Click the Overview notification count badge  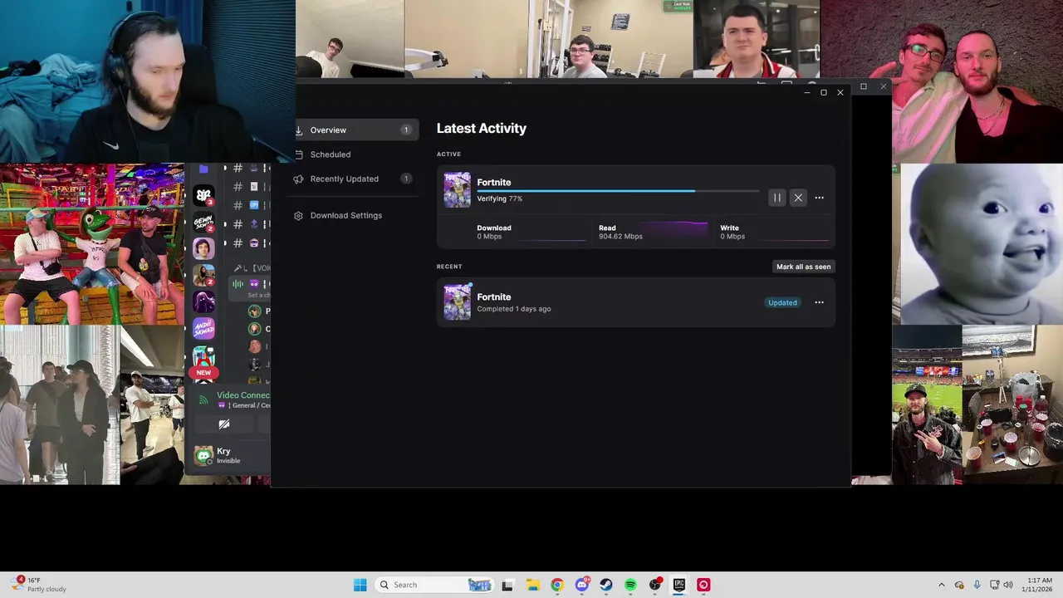pyautogui.click(x=406, y=130)
